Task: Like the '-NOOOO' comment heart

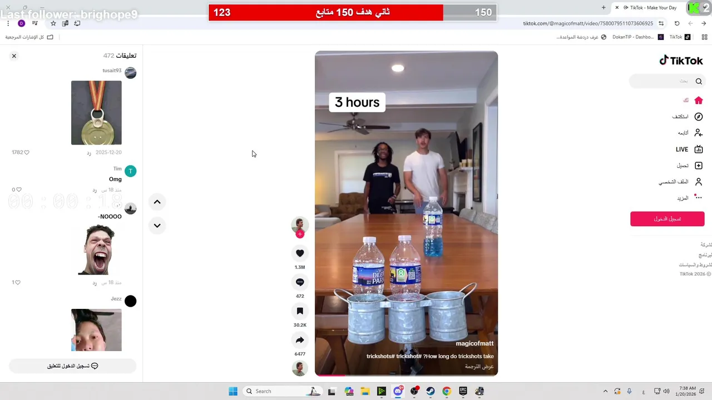Action: pos(18,283)
